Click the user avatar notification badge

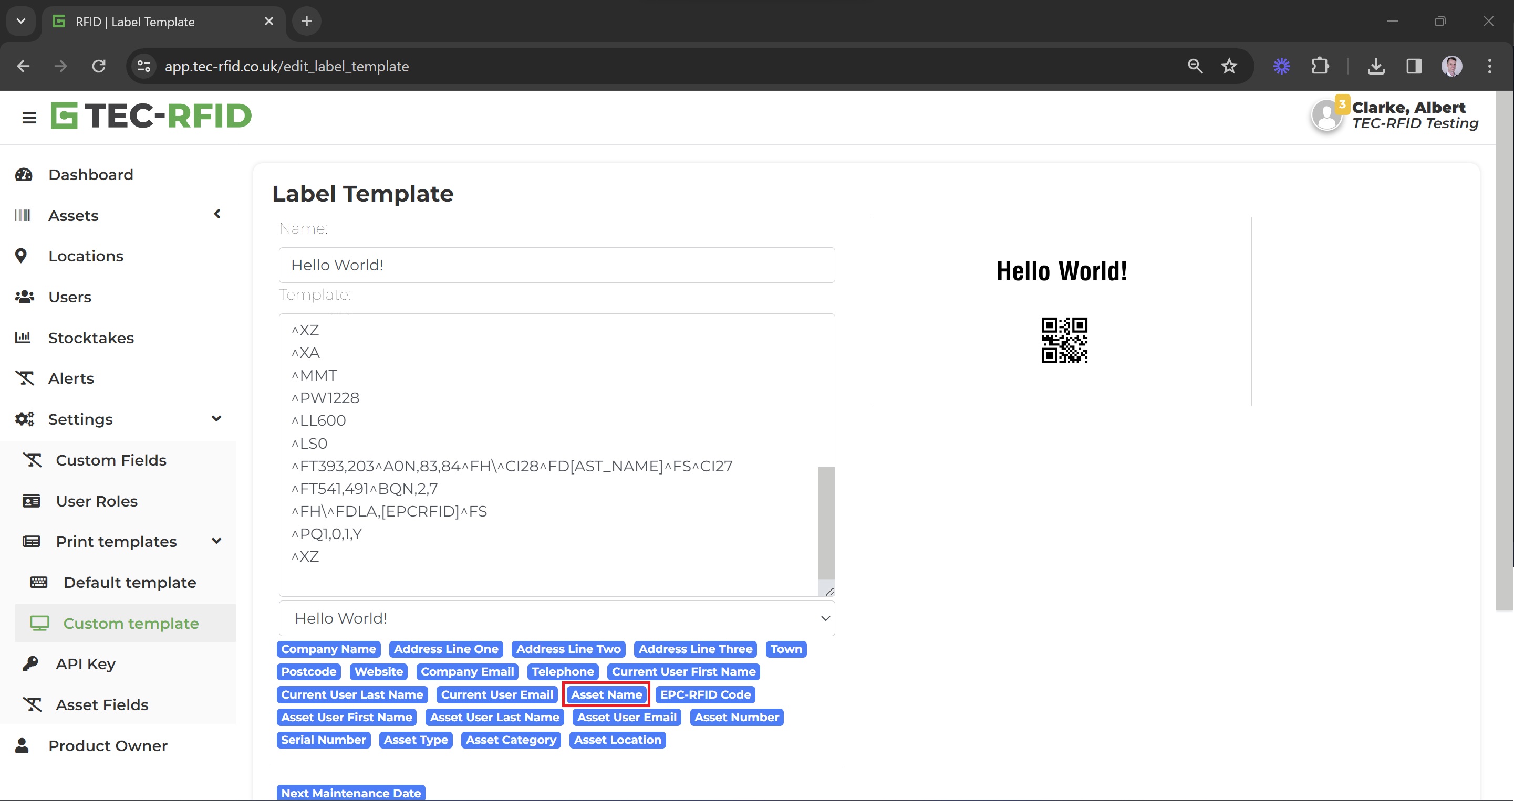1342,104
